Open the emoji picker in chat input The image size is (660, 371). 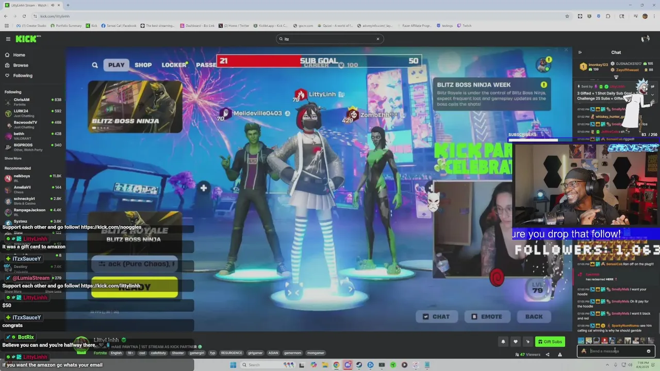click(649, 351)
